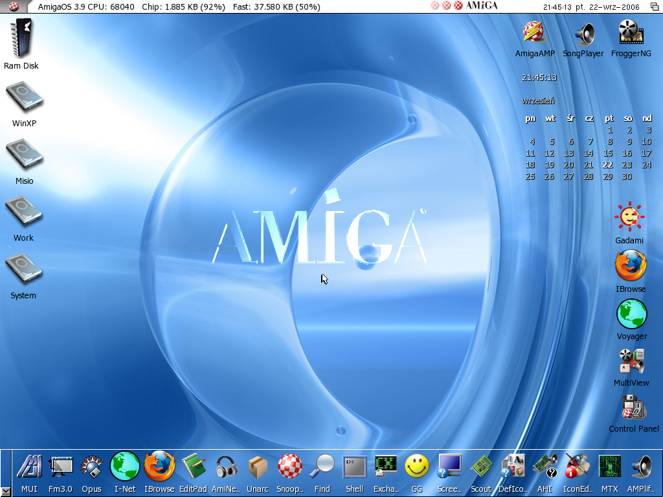The image size is (663, 497).
Task: Open the System drive icon
Action: pos(24,269)
